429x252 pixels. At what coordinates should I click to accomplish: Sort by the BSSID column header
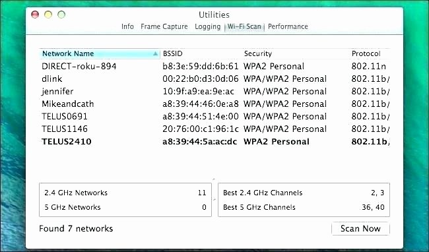pyautogui.click(x=202, y=53)
